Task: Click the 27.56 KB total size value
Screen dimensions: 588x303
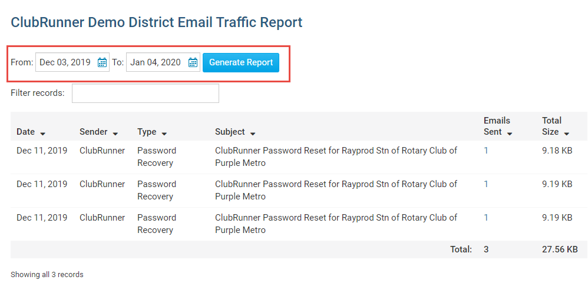Action: (560, 249)
